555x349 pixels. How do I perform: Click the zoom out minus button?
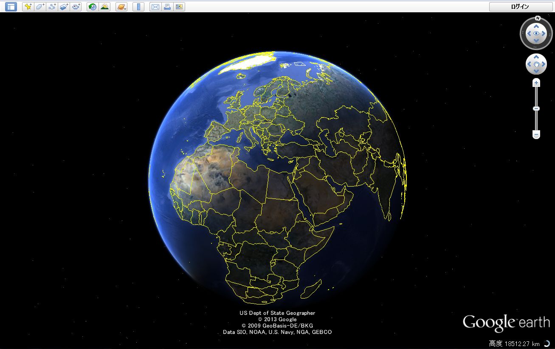coord(536,135)
